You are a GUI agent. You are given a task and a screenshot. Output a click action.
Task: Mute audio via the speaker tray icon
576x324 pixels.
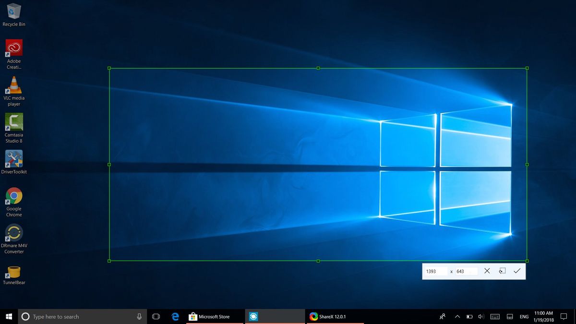coord(481,316)
